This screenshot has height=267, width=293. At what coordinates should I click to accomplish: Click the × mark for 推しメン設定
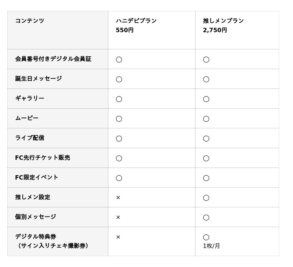coord(118,198)
